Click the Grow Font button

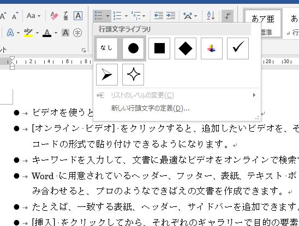tap(3, 16)
